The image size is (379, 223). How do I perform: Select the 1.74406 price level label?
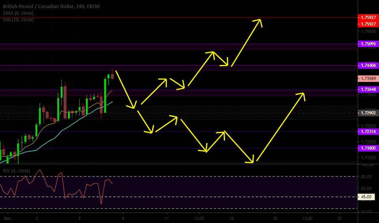pyautogui.click(x=368, y=65)
